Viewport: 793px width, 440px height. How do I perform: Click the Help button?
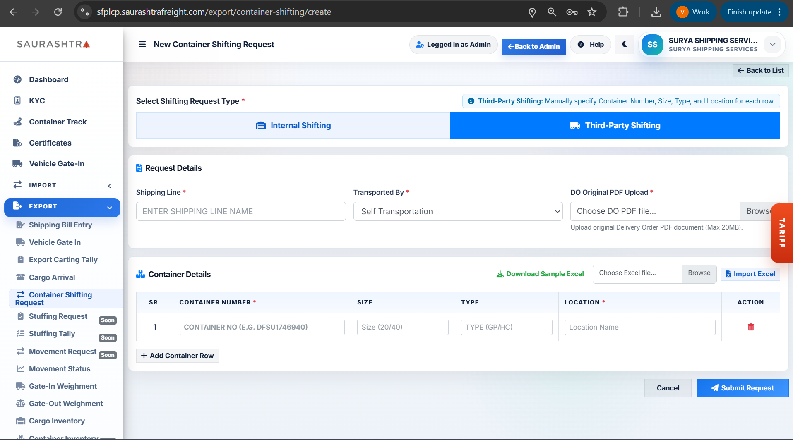[x=591, y=44]
